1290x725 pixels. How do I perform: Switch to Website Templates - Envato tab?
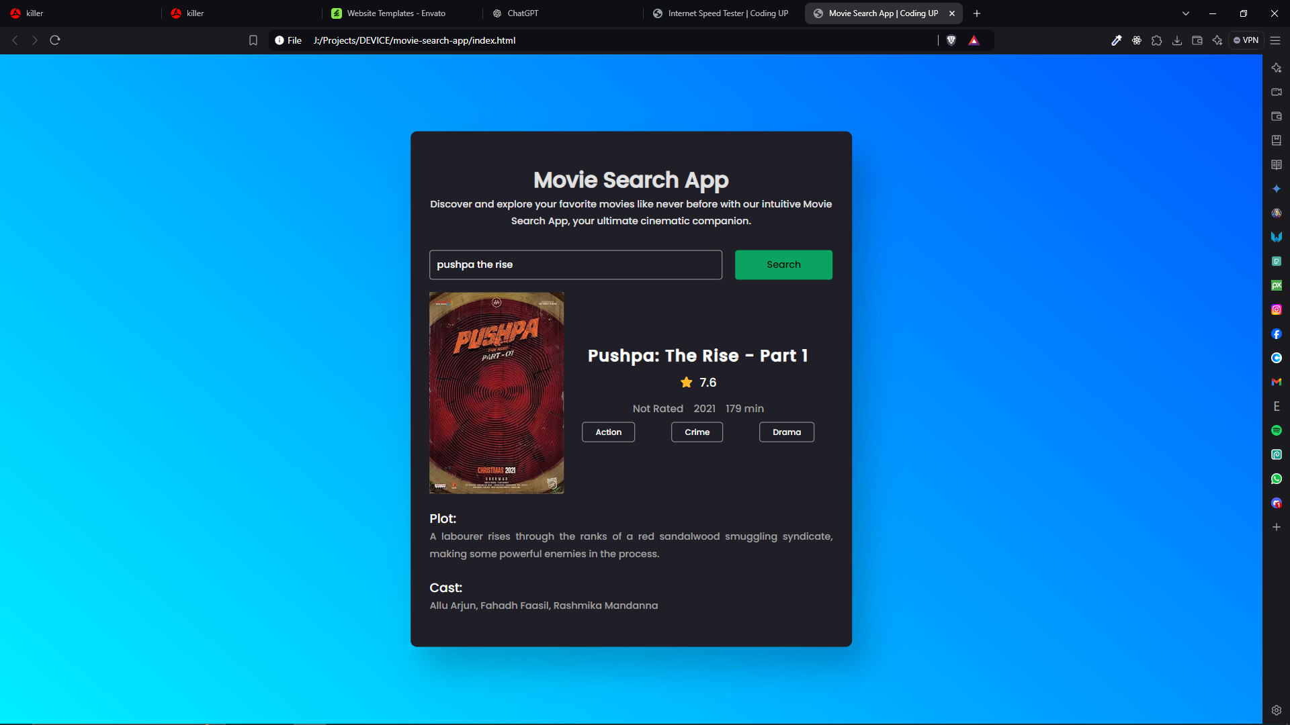click(x=402, y=13)
